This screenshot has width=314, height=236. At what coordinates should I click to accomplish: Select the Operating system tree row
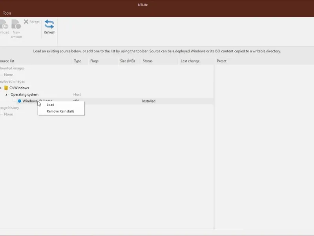click(x=24, y=94)
